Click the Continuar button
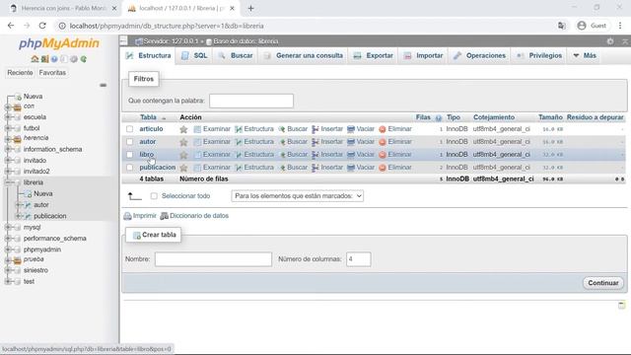This screenshot has height=355, width=631. [x=602, y=283]
